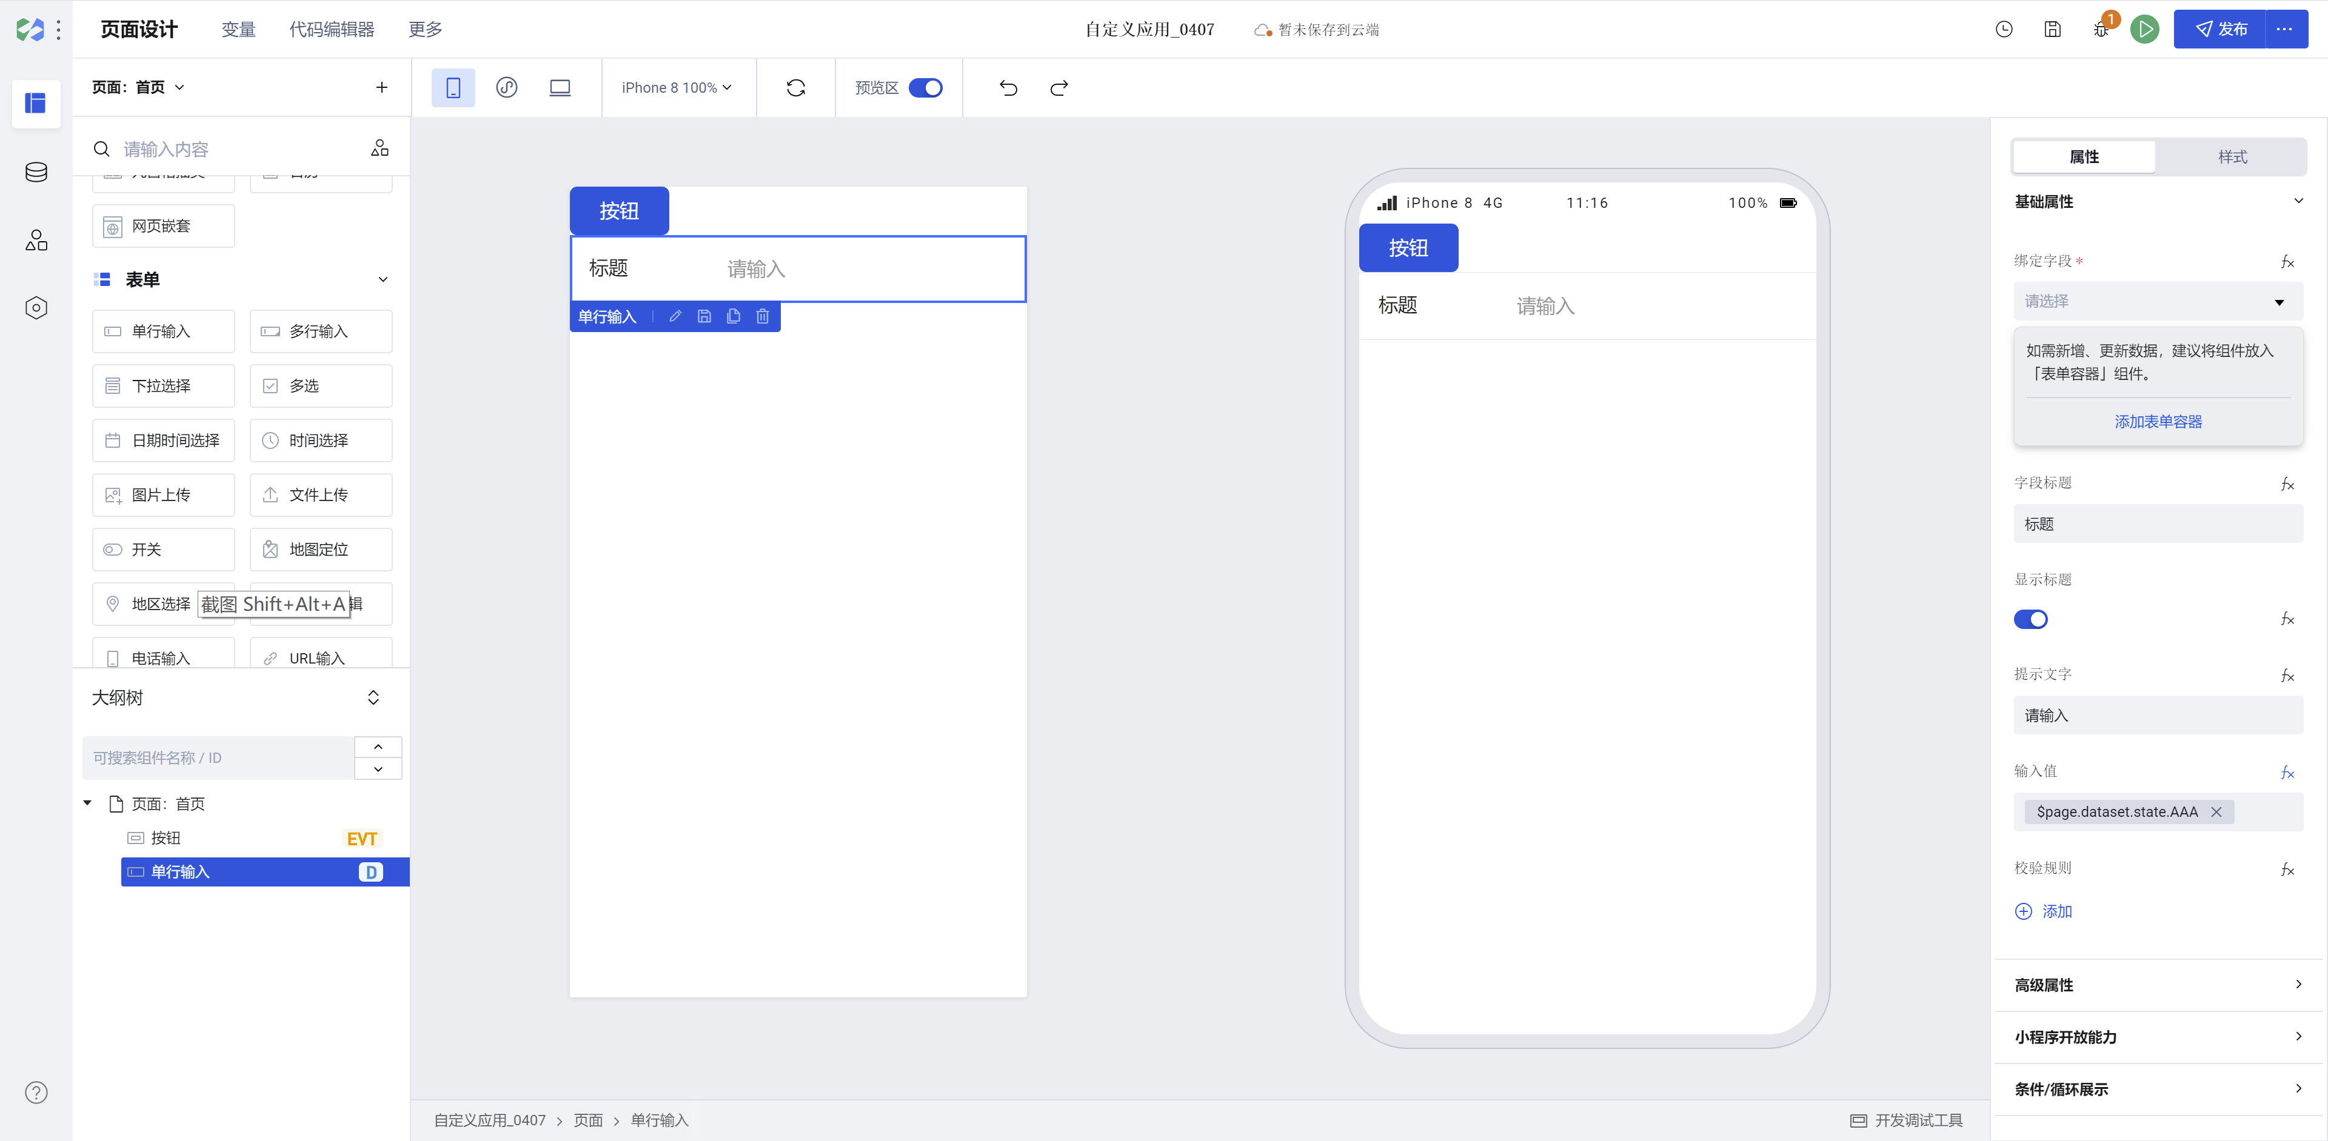Step to previous outline search result
Screen dimensions: 2328x1141
[x=378, y=747]
